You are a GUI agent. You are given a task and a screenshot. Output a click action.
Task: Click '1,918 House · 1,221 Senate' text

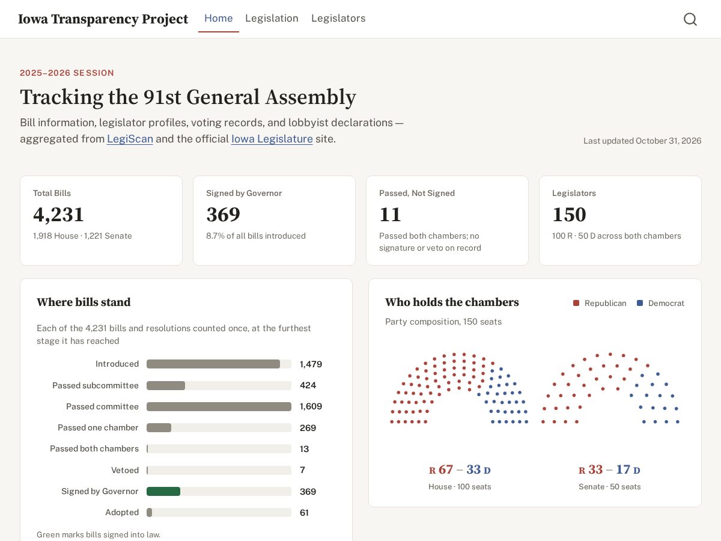82,236
